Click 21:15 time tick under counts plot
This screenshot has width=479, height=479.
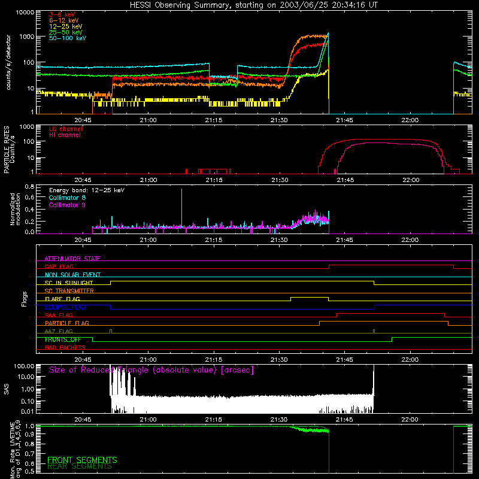click(x=214, y=120)
